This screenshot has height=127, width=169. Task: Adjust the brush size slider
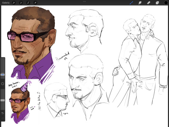tap(3, 75)
